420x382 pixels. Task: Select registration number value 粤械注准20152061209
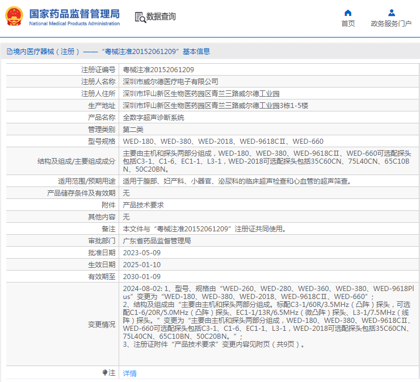(x=158, y=70)
